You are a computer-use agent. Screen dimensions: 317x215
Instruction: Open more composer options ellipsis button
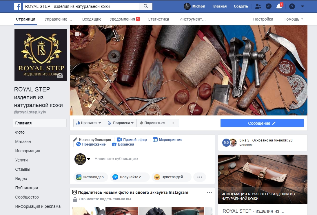(200, 177)
